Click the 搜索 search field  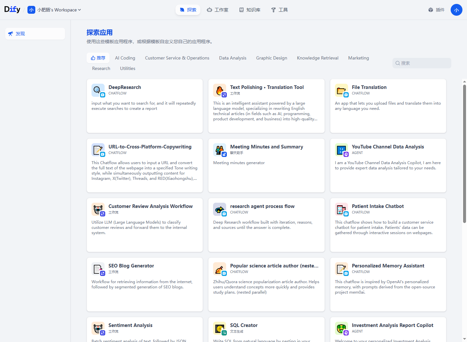(422, 63)
